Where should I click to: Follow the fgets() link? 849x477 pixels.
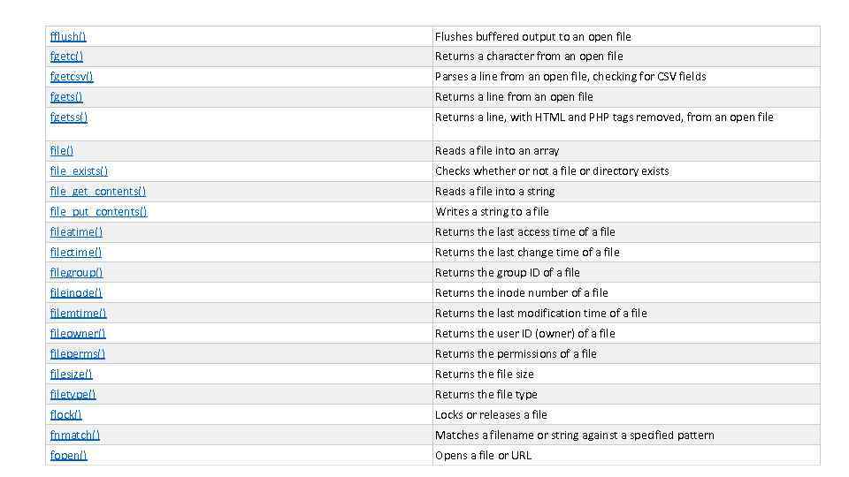(x=66, y=97)
